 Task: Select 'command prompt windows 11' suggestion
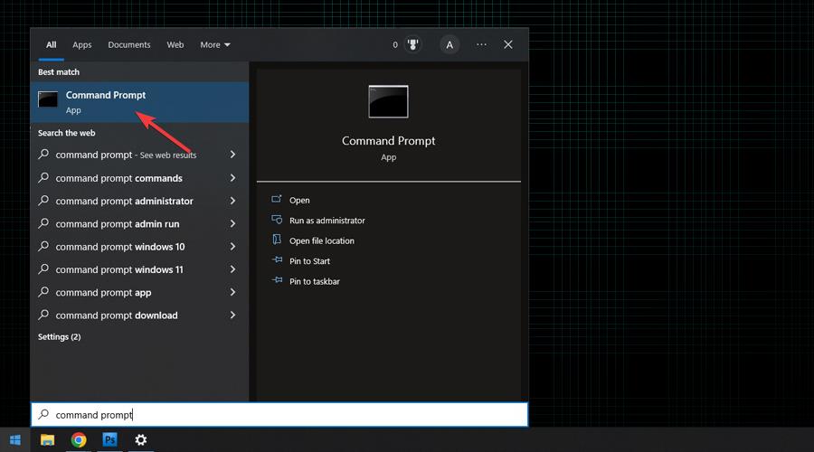(x=119, y=269)
